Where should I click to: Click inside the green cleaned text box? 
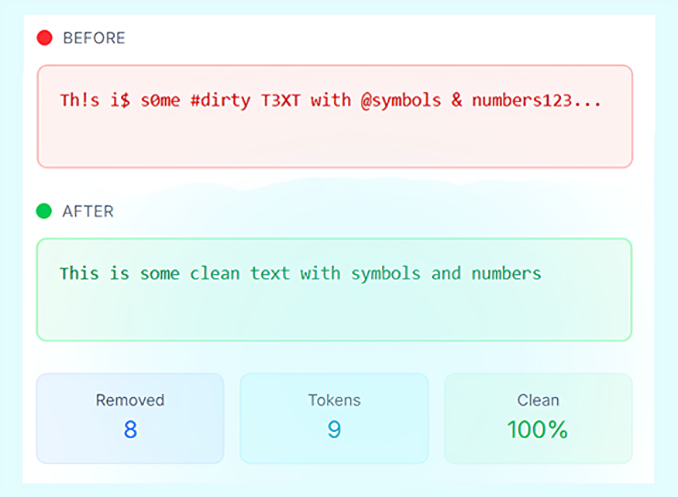[x=334, y=310]
